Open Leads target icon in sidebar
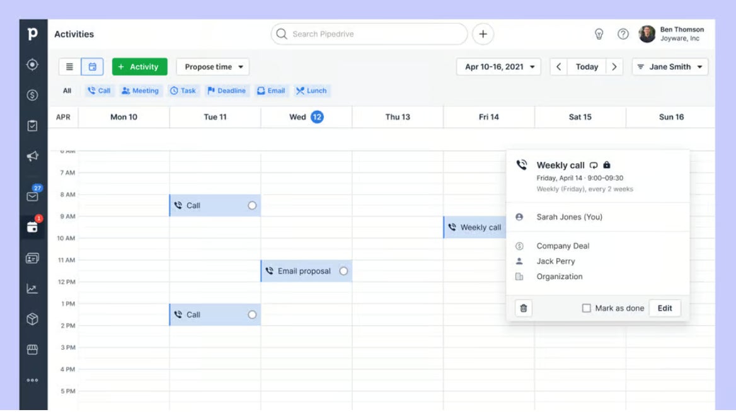This screenshot has height=412, width=736. [x=32, y=64]
